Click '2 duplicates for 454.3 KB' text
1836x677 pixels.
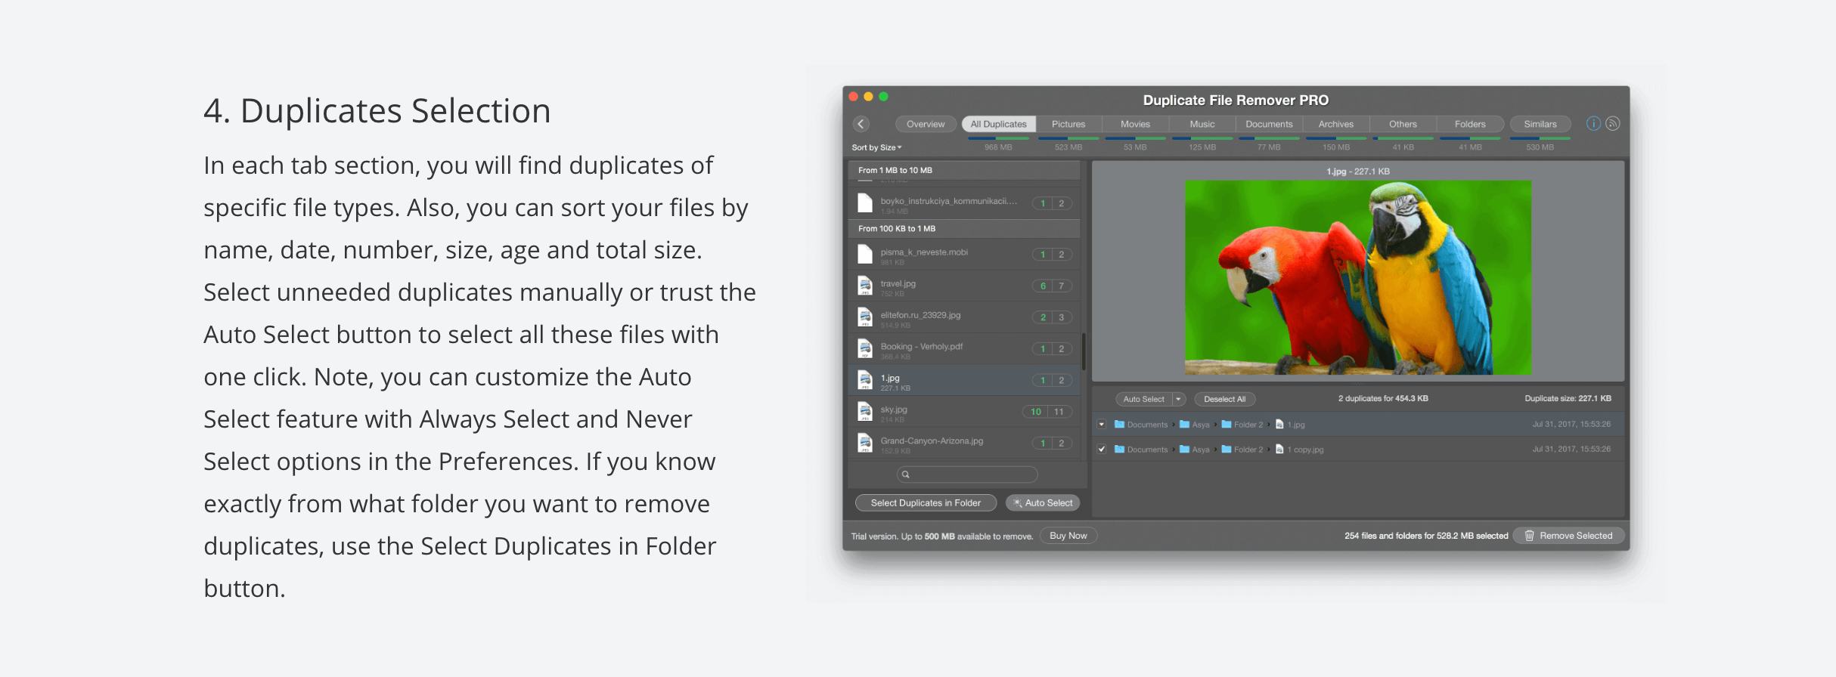(x=1383, y=398)
